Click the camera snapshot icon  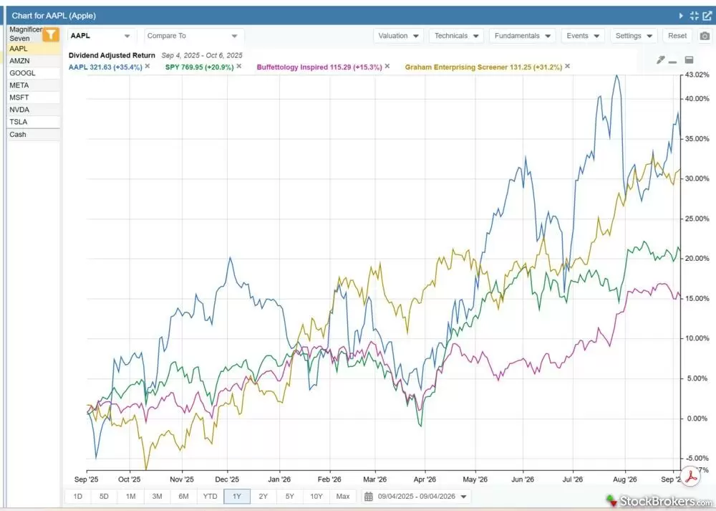click(x=705, y=36)
